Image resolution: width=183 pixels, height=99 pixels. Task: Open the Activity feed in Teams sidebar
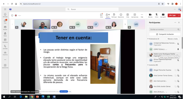tap(5, 15)
